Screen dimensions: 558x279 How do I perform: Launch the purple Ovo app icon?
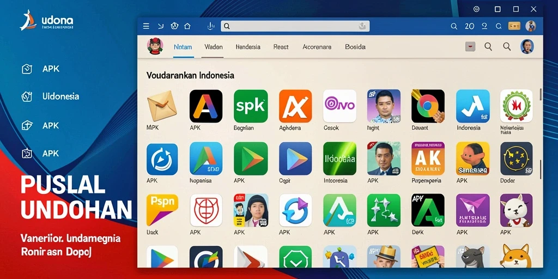(339, 106)
